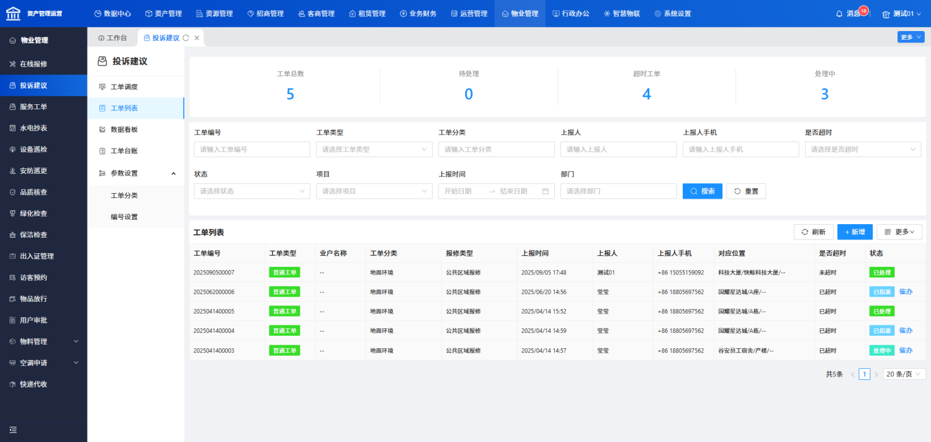Click the 安防巡更 icon in sidebar
Viewport: 931px width, 442px height.
pos(13,171)
